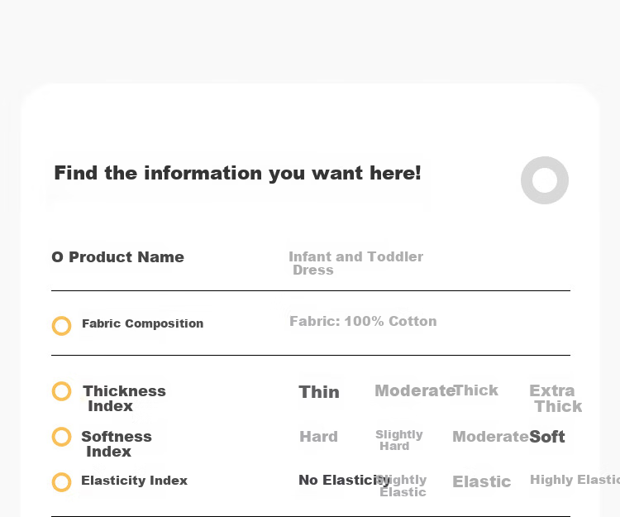Click the orange circle beside Elasticity Index
The height and width of the screenshot is (517, 620).
(62, 482)
